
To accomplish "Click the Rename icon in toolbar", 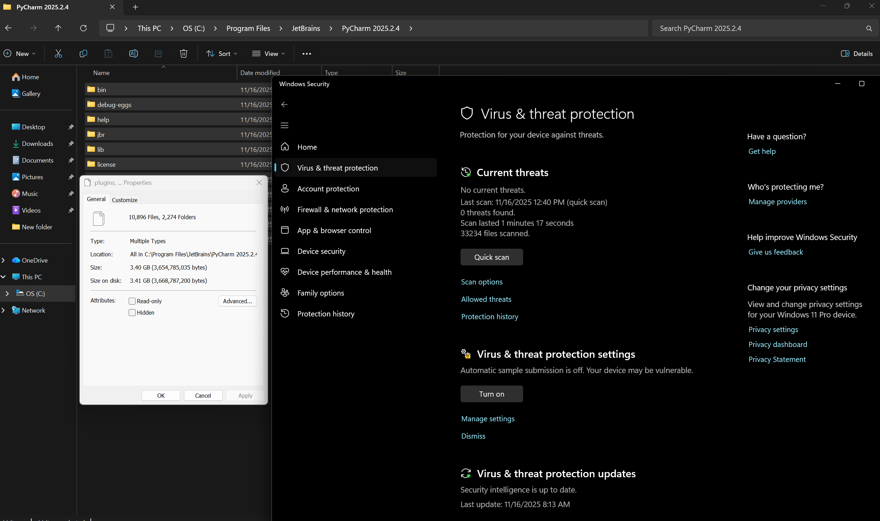I will coord(133,53).
